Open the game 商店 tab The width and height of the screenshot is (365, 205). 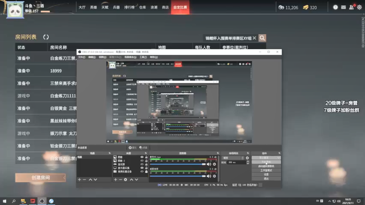point(165,7)
